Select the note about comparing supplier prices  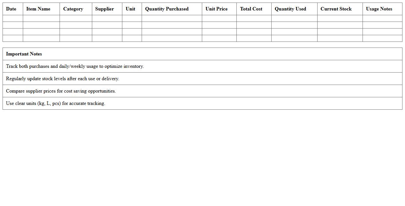tap(61, 91)
